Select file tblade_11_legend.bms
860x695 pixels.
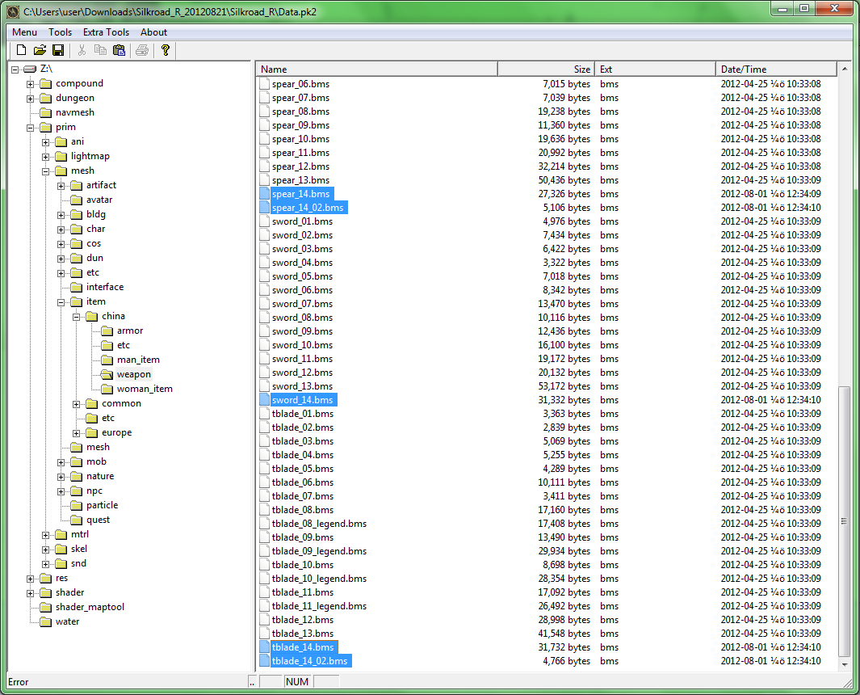tap(319, 606)
